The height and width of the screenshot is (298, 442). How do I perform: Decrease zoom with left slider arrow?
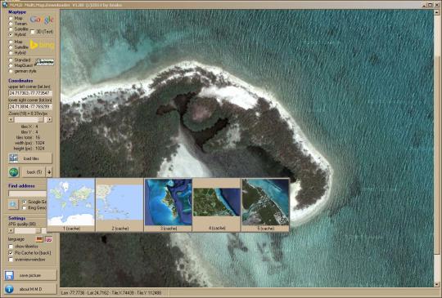coord(11,119)
